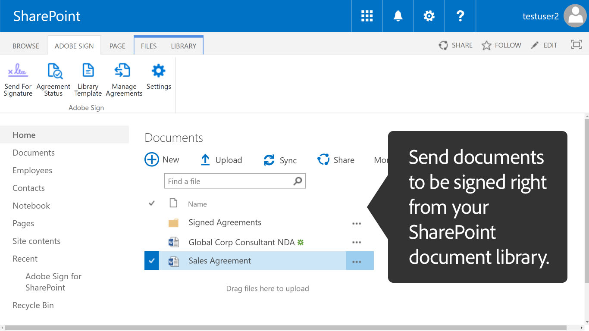Click Word icon for Global Corp NDA
589x331 pixels.
tap(173, 242)
